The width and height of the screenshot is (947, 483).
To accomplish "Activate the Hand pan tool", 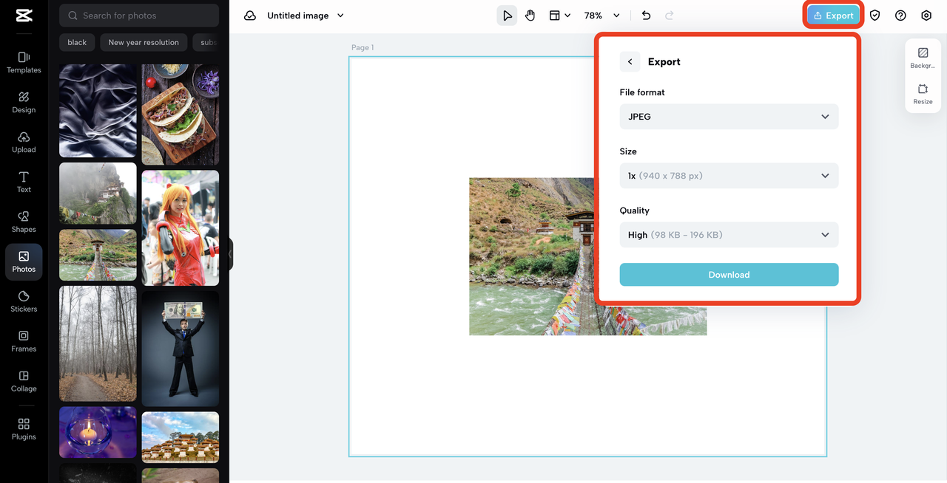I will point(530,16).
